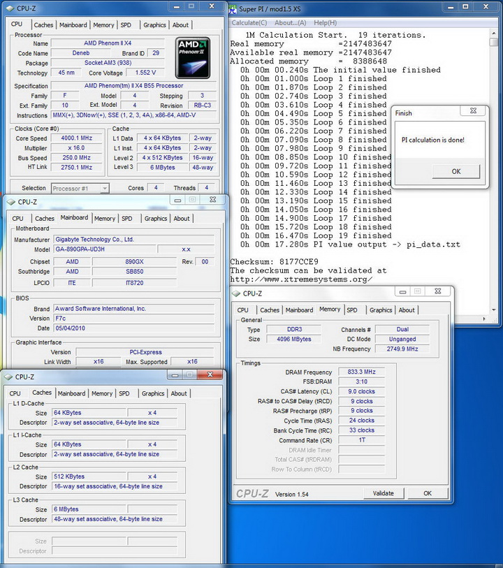503x568 pixels.
Task: Click the L3 Cache size 6 MBytes field
Action: pyautogui.click(x=89, y=509)
